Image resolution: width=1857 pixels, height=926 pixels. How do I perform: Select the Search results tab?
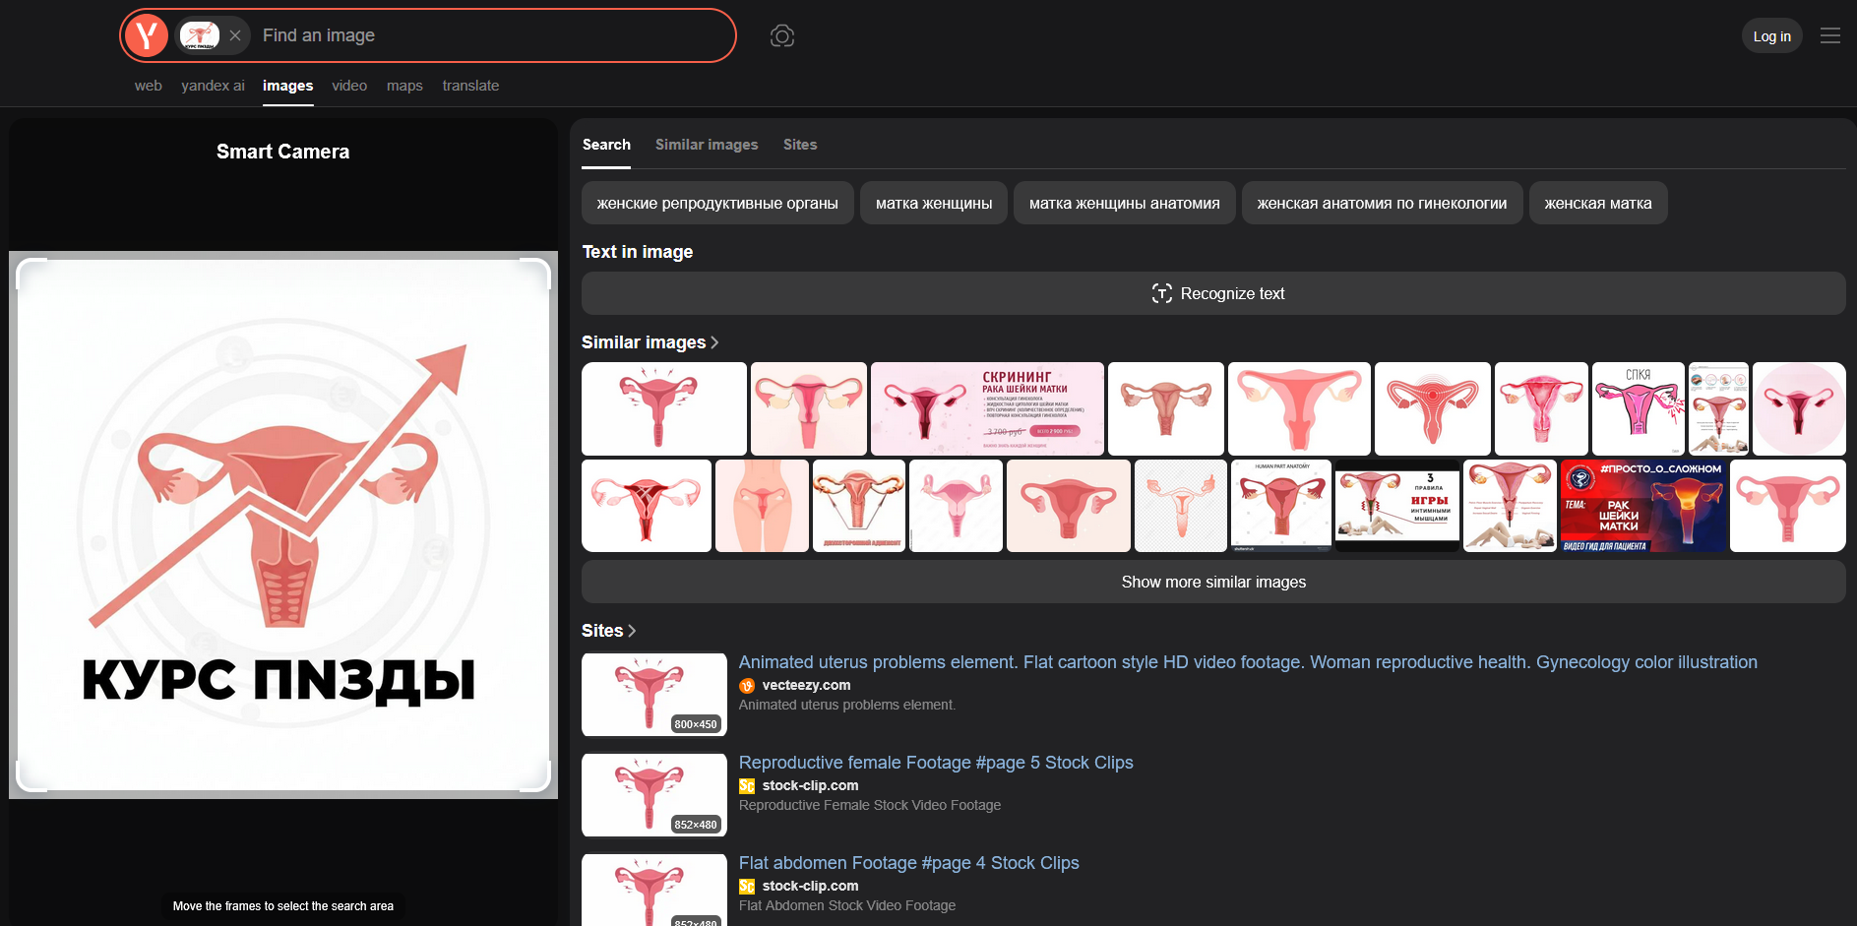(606, 145)
